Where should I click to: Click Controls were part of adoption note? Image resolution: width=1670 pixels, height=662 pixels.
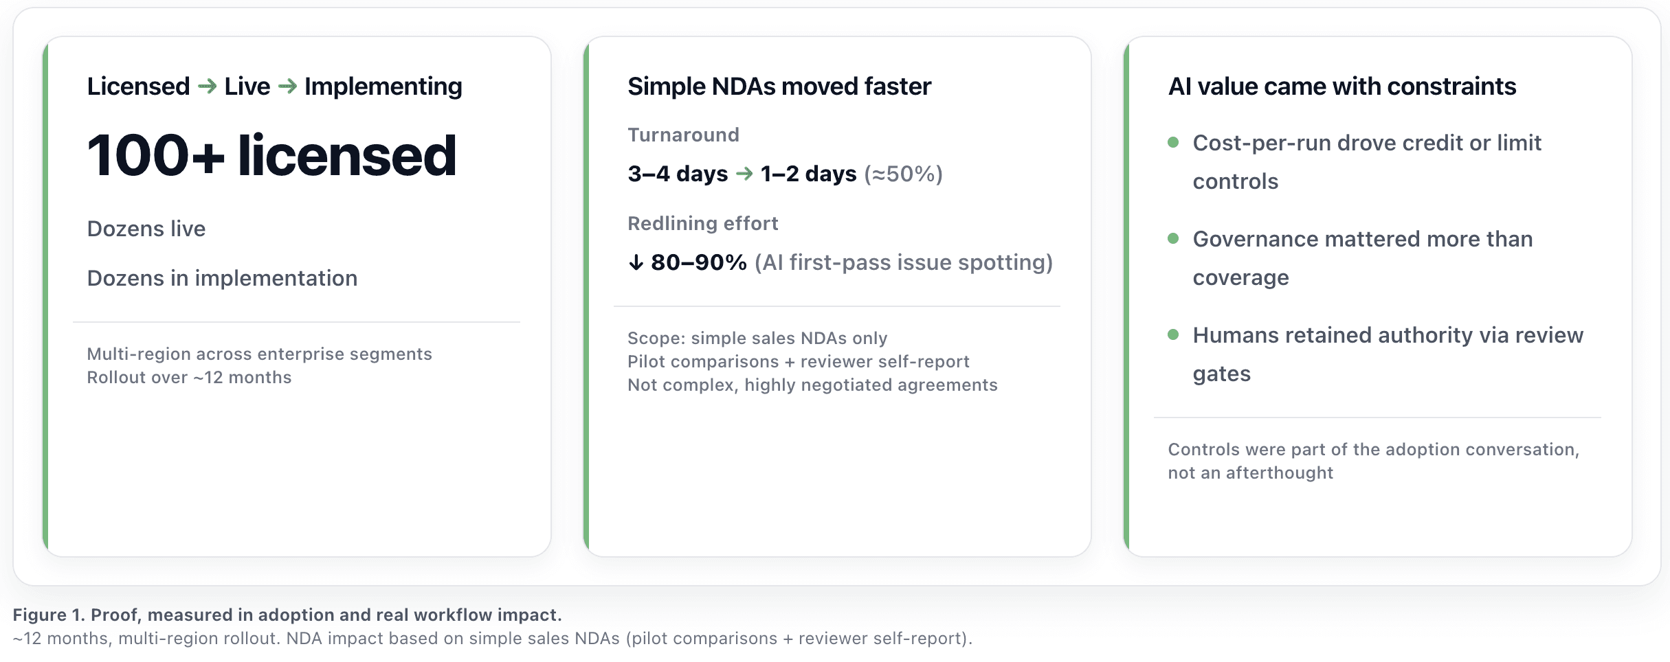[x=1373, y=461]
